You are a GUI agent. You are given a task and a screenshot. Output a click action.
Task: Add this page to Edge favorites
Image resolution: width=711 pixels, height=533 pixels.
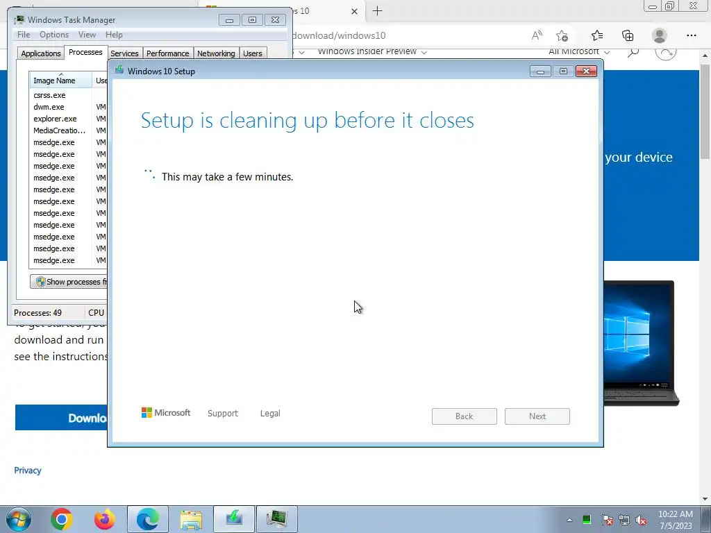562,35
